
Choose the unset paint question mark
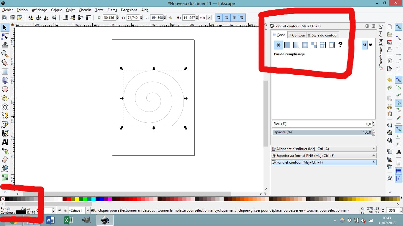[x=340, y=45]
